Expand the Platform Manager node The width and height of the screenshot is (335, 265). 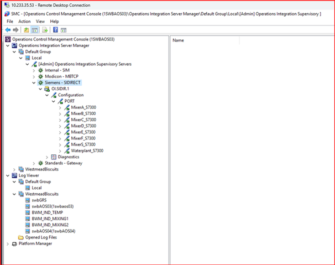[8, 244]
